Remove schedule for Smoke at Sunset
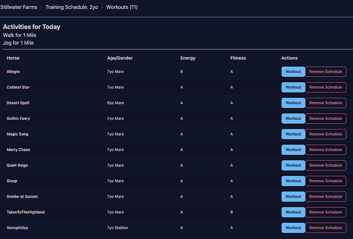This screenshot has height=239, width=353. tap(325, 197)
